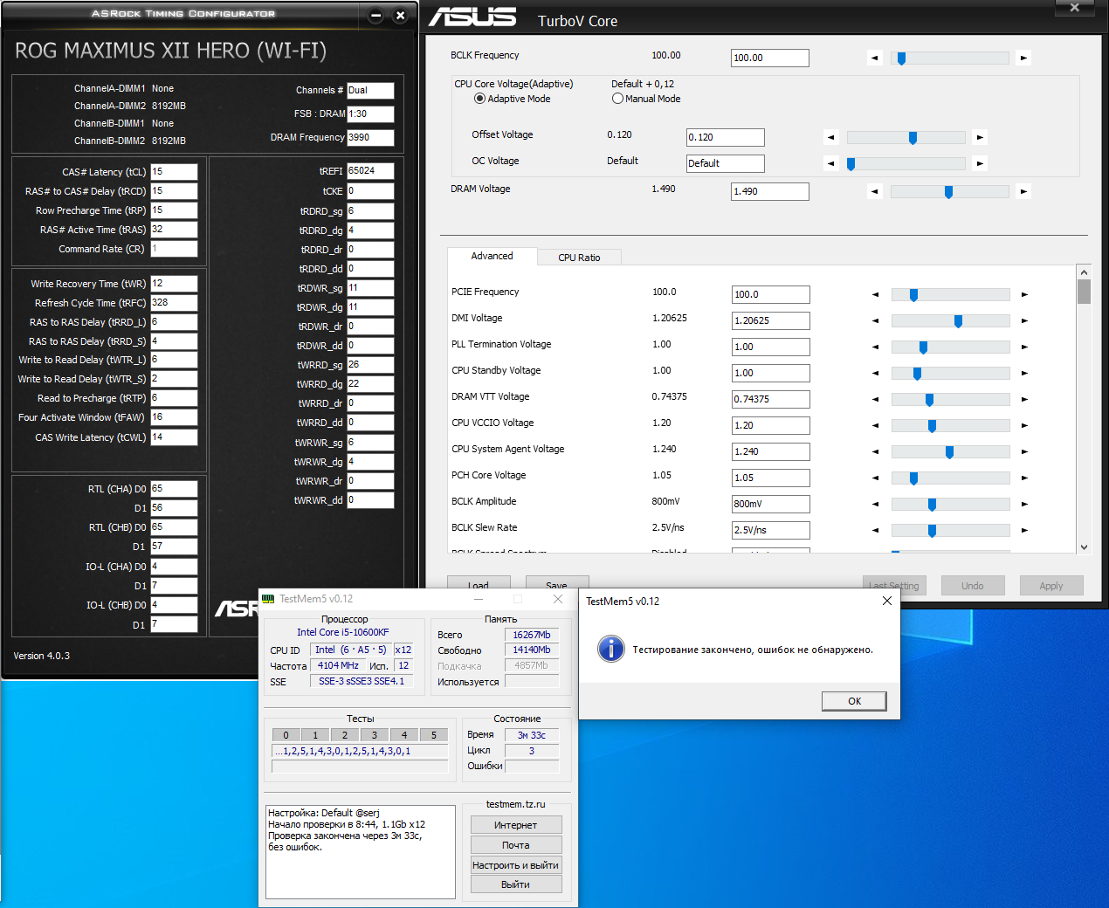Click the CAS# Latency (tCL) value field
The width and height of the screenshot is (1109, 908).
[x=174, y=172]
